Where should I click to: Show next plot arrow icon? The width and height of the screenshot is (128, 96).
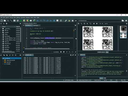(x=97, y=24)
